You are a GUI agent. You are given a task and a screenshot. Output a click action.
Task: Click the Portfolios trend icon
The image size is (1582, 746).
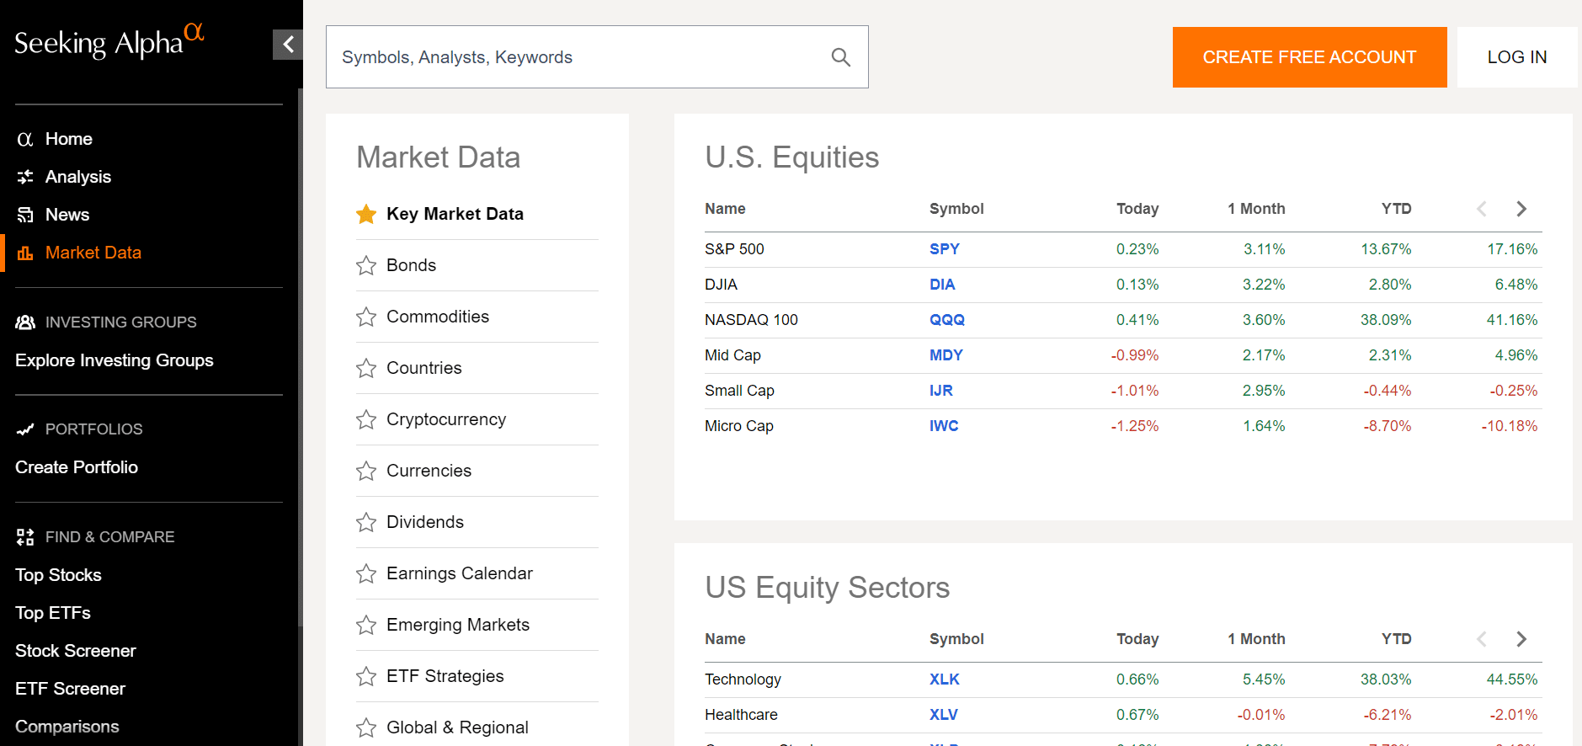[25, 429]
